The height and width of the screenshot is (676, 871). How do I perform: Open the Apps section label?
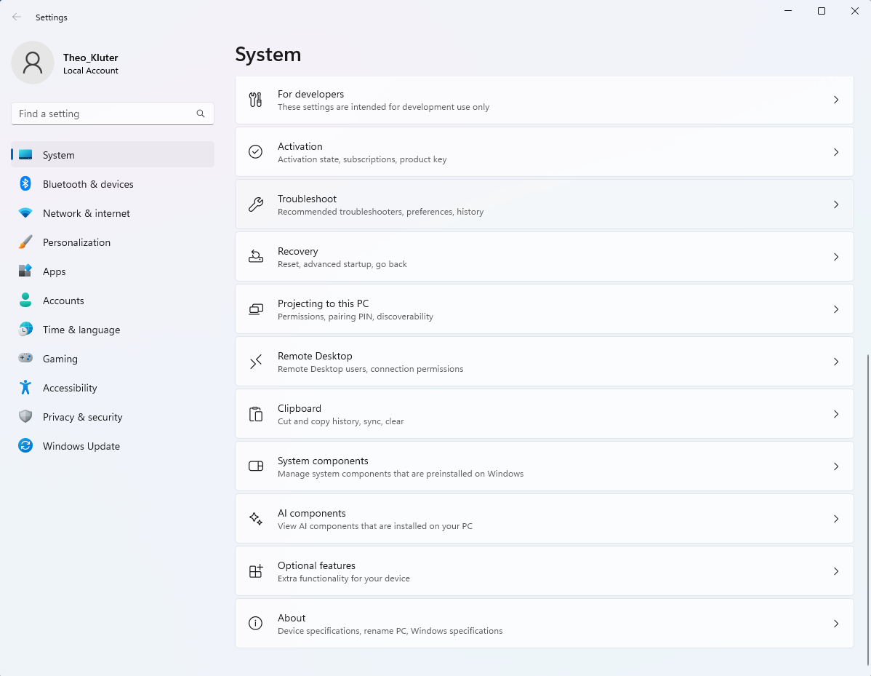coord(55,271)
